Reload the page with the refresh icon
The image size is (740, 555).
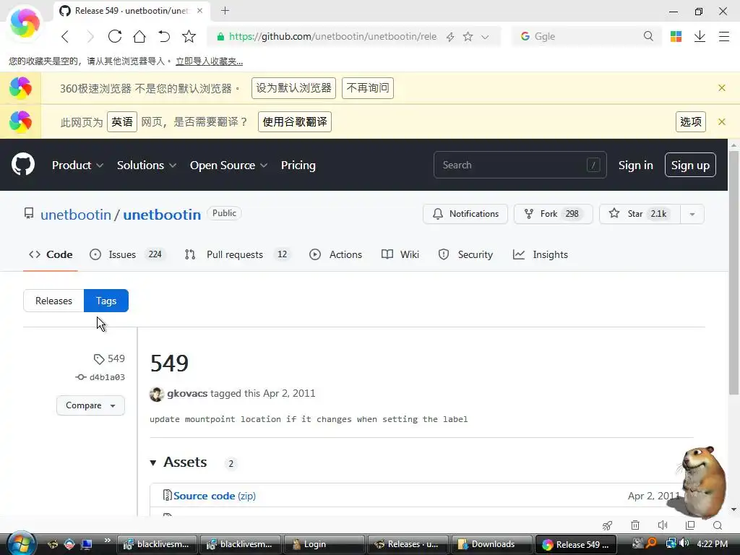pyautogui.click(x=115, y=36)
